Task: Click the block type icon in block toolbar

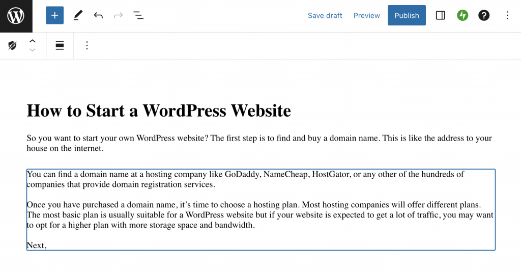Action: [13, 46]
